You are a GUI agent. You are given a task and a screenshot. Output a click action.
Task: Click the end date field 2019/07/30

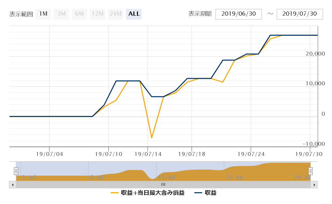point(300,14)
